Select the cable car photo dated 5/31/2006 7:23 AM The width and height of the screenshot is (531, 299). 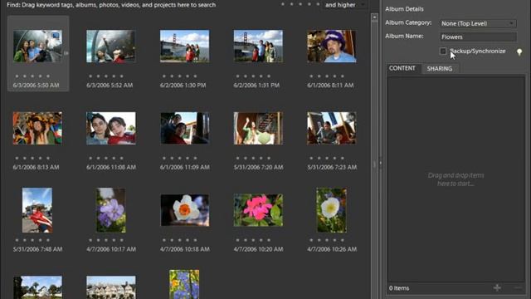(332, 128)
